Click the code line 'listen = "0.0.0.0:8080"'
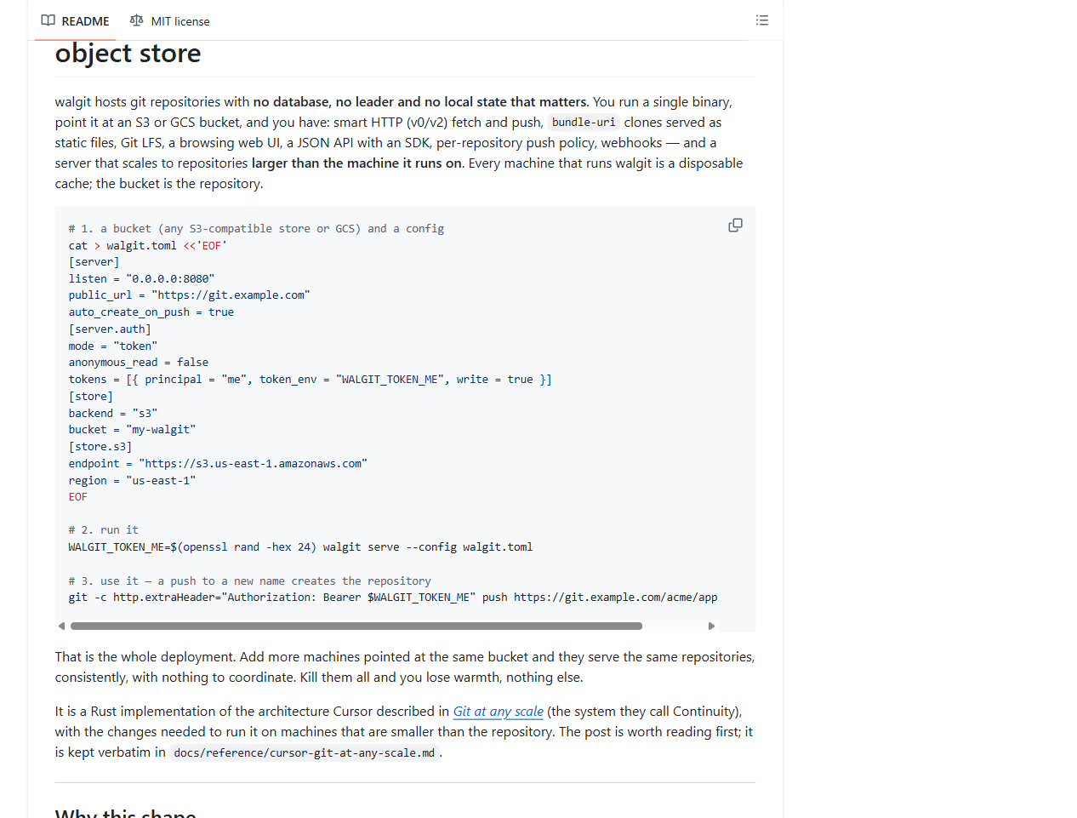1077x818 pixels. pyautogui.click(x=142, y=279)
